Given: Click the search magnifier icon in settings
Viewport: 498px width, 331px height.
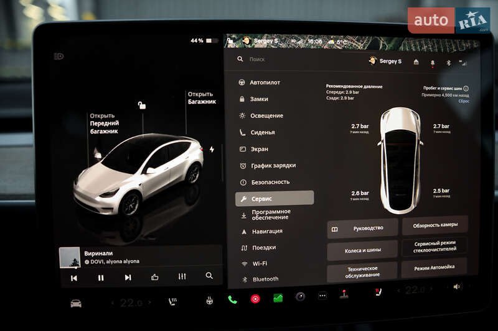Looking at the screenshot, I should click(x=240, y=59).
